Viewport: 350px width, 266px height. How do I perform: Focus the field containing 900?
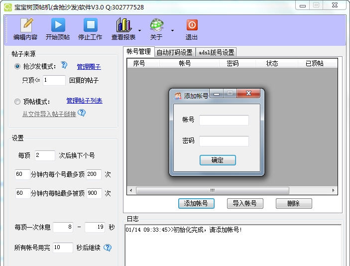(94, 193)
